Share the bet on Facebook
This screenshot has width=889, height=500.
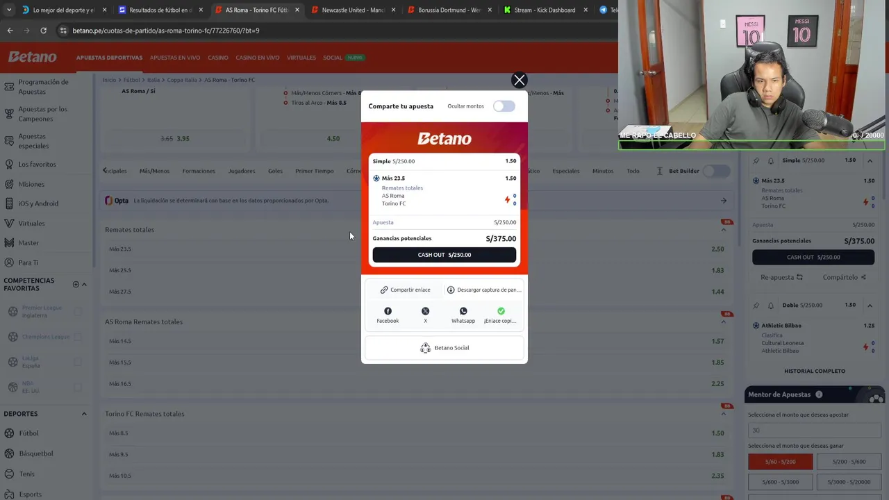388,315
